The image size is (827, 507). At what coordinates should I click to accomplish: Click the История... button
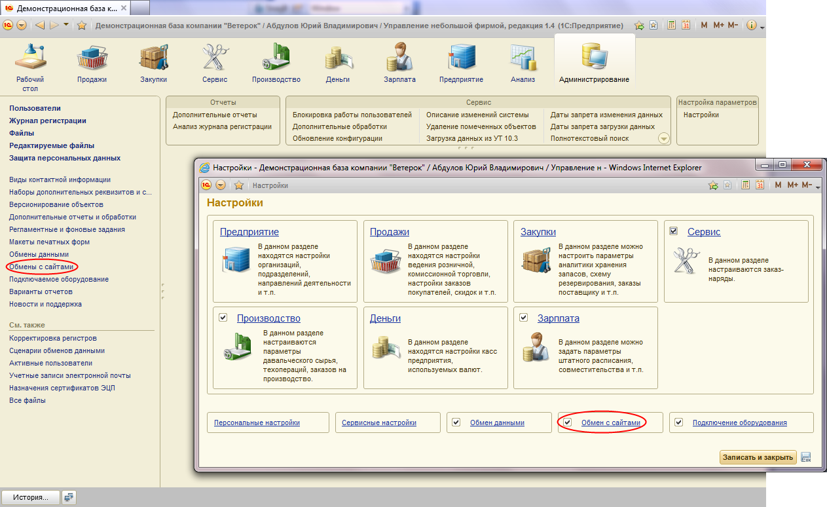pyautogui.click(x=31, y=497)
